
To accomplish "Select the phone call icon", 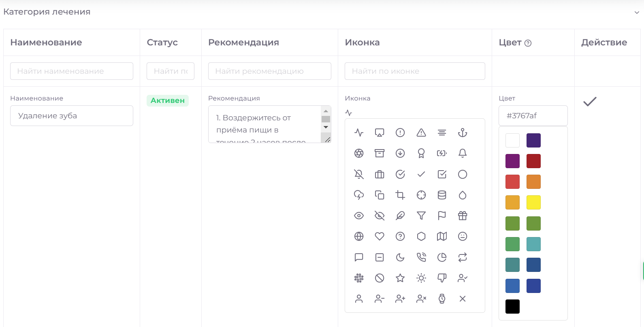I will click(x=421, y=257).
